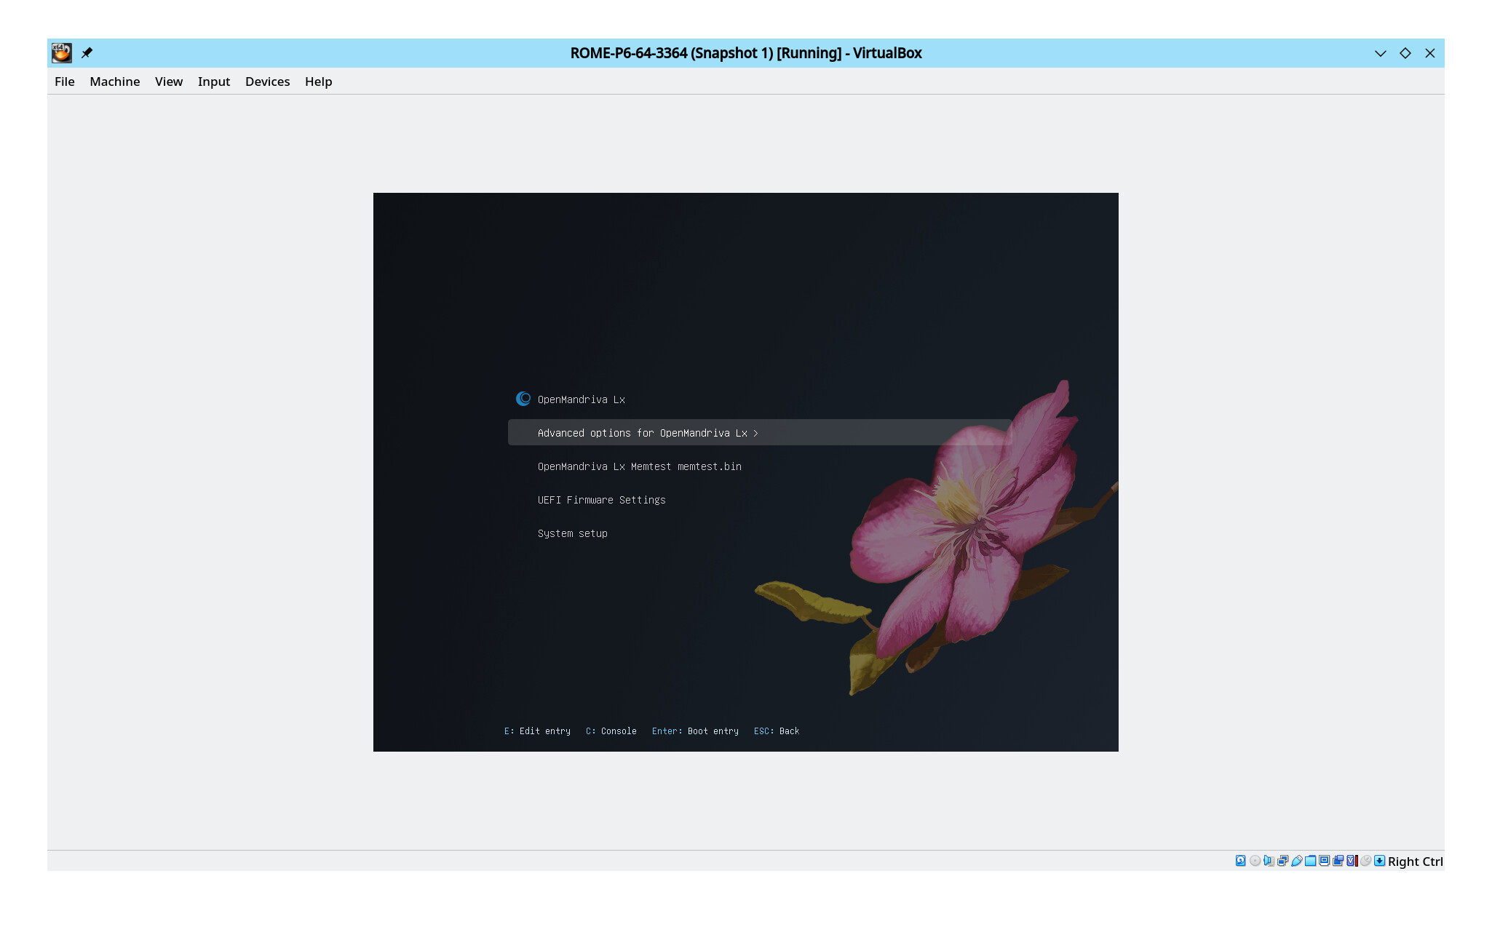
Task: Expand Advanced options for OpenMandriva Lx submenu
Action: click(648, 433)
